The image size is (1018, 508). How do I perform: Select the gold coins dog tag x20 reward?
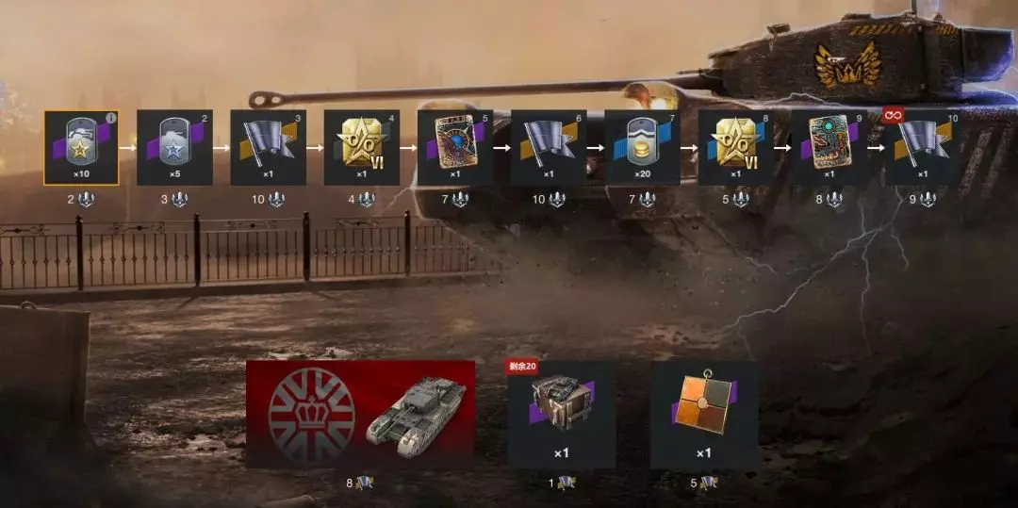(x=642, y=148)
